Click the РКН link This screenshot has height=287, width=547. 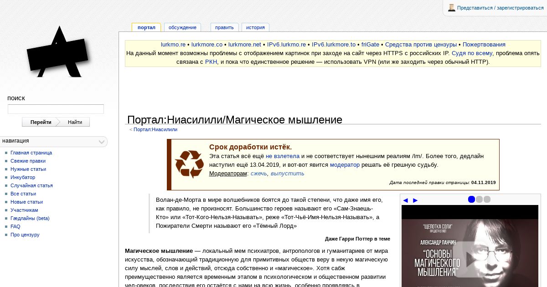(x=211, y=62)
